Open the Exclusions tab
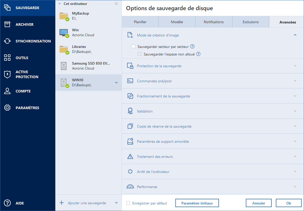This screenshot has width=304, height=211. pyautogui.click(x=251, y=22)
